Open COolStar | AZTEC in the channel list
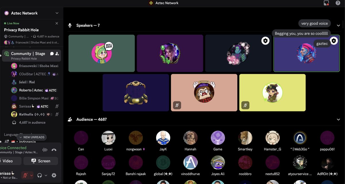This screenshot has height=184, width=345. tap(34, 74)
